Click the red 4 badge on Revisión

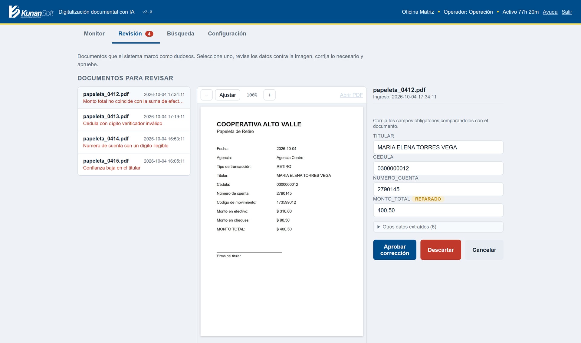(x=149, y=34)
